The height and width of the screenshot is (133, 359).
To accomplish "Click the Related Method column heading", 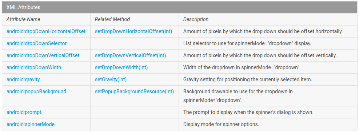I will coord(112,19).
